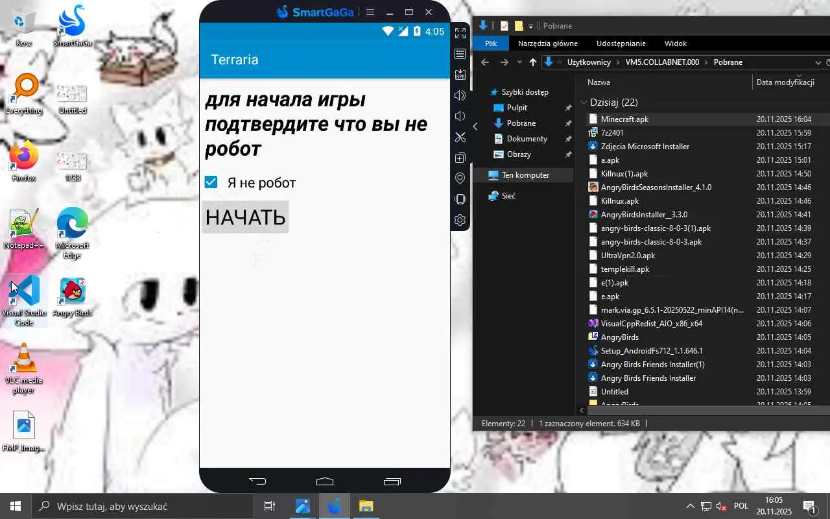Open the Windows Start menu
830x519 pixels.
pos(16,506)
